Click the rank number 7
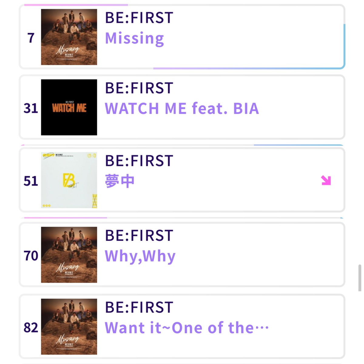The height and width of the screenshot is (364, 364). (31, 38)
